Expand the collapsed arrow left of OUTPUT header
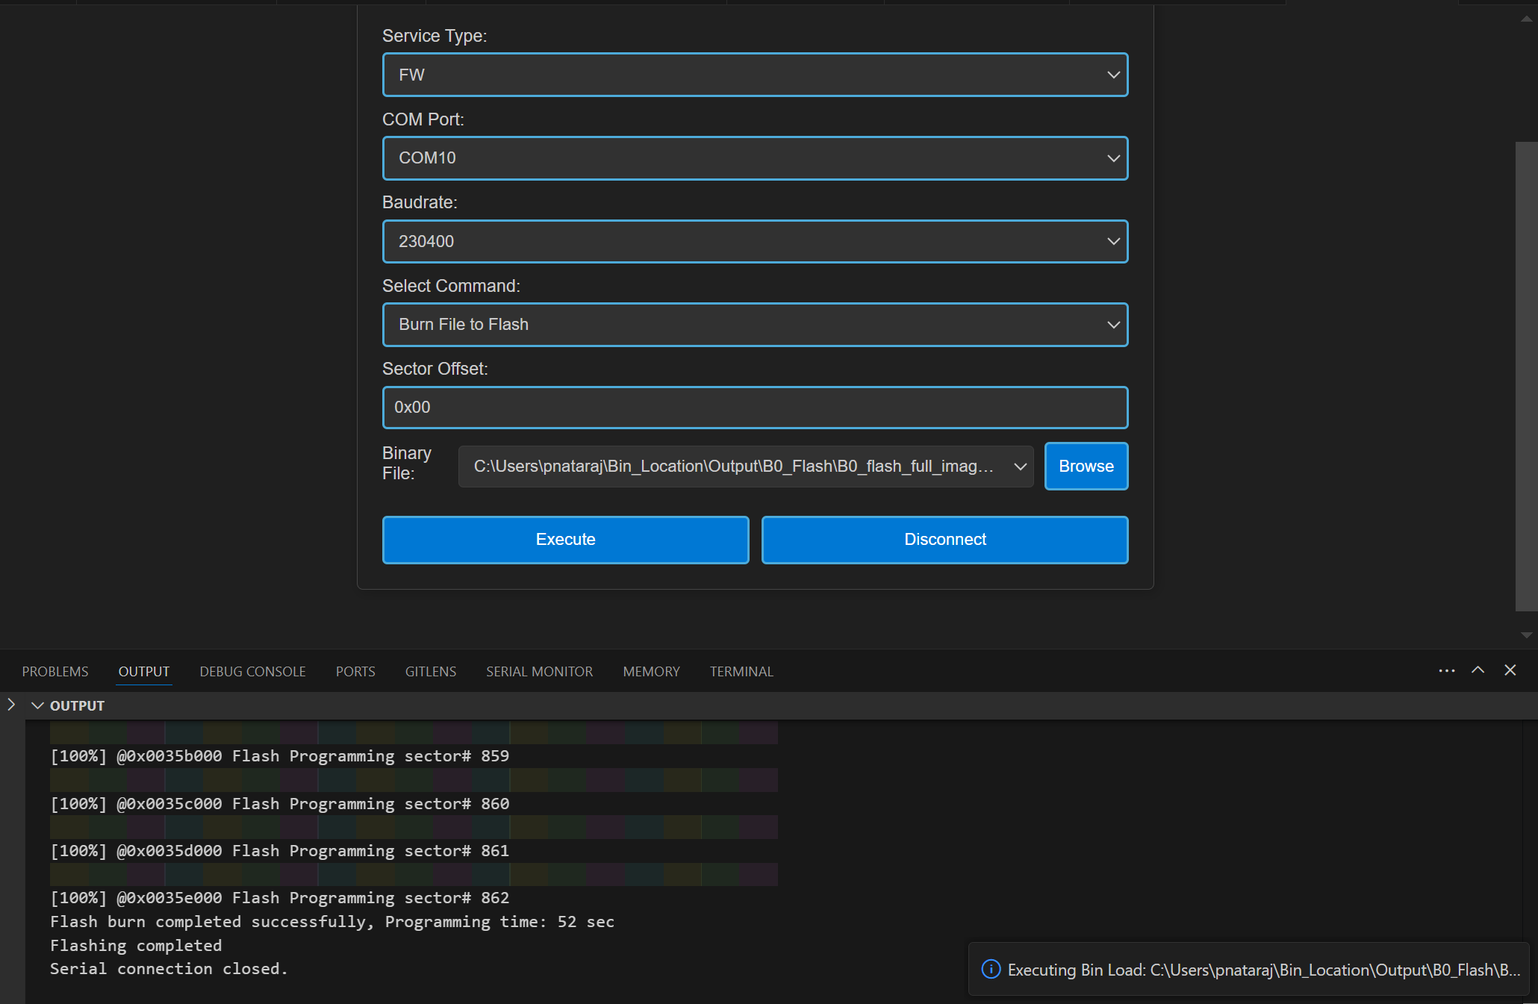Image resolution: width=1538 pixels, height=1004 pixels. tap(11, 705)
